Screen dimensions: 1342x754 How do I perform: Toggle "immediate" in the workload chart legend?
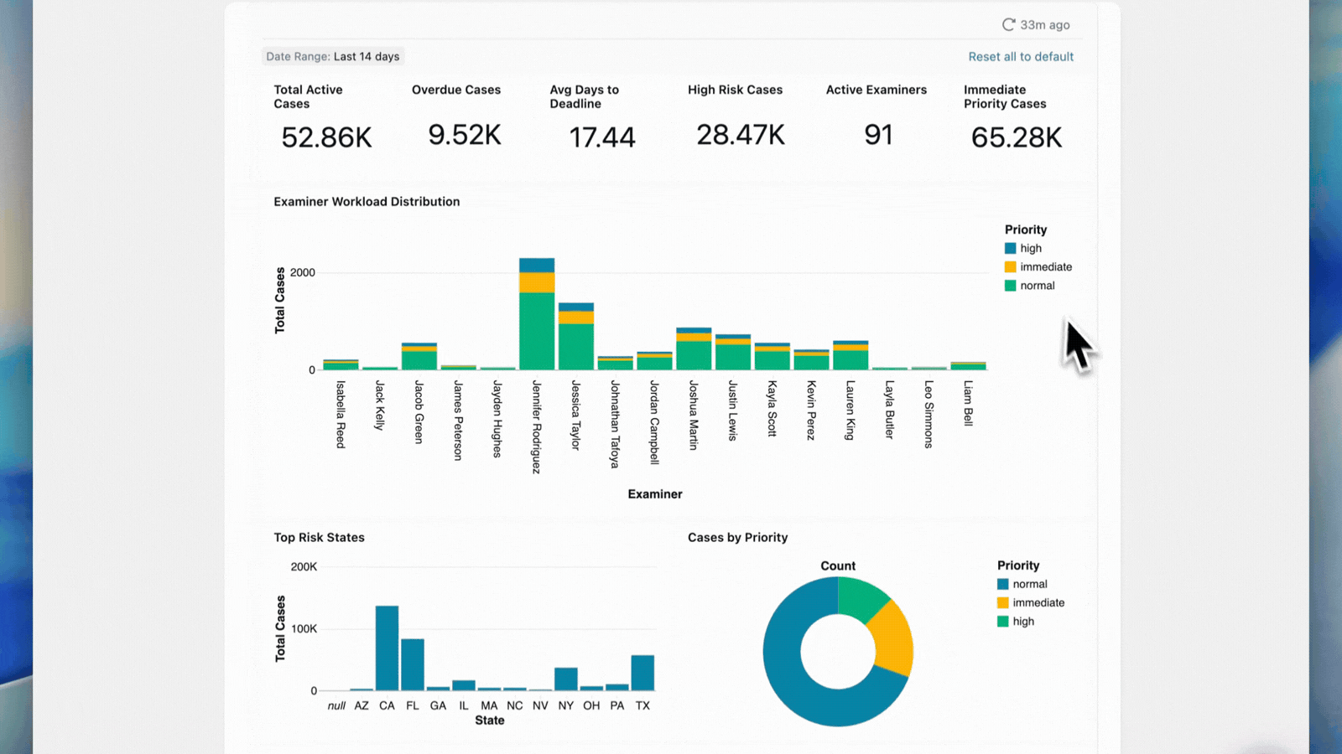(x=1039, y=266)
